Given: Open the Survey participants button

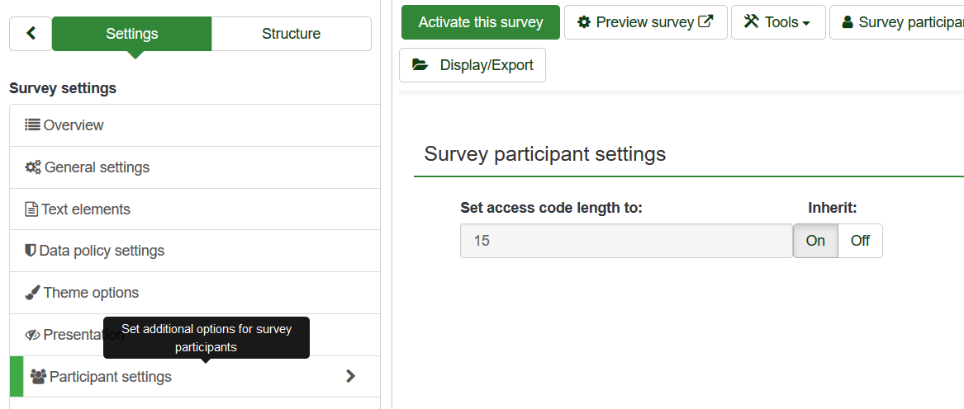Looking at the screenshot, I should 900,22.
